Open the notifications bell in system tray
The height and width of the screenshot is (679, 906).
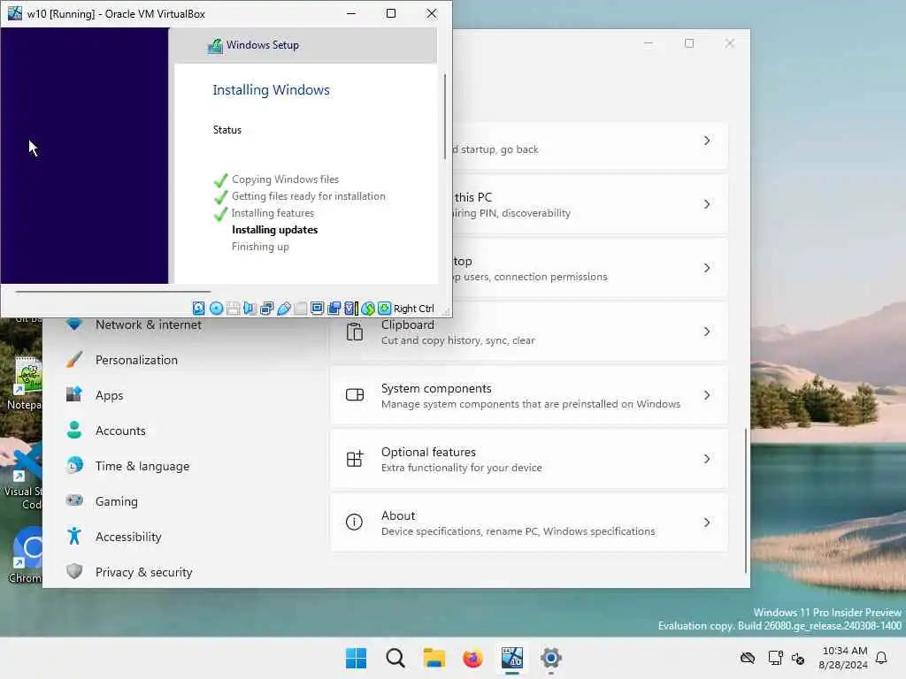click(x=881, y=658)
